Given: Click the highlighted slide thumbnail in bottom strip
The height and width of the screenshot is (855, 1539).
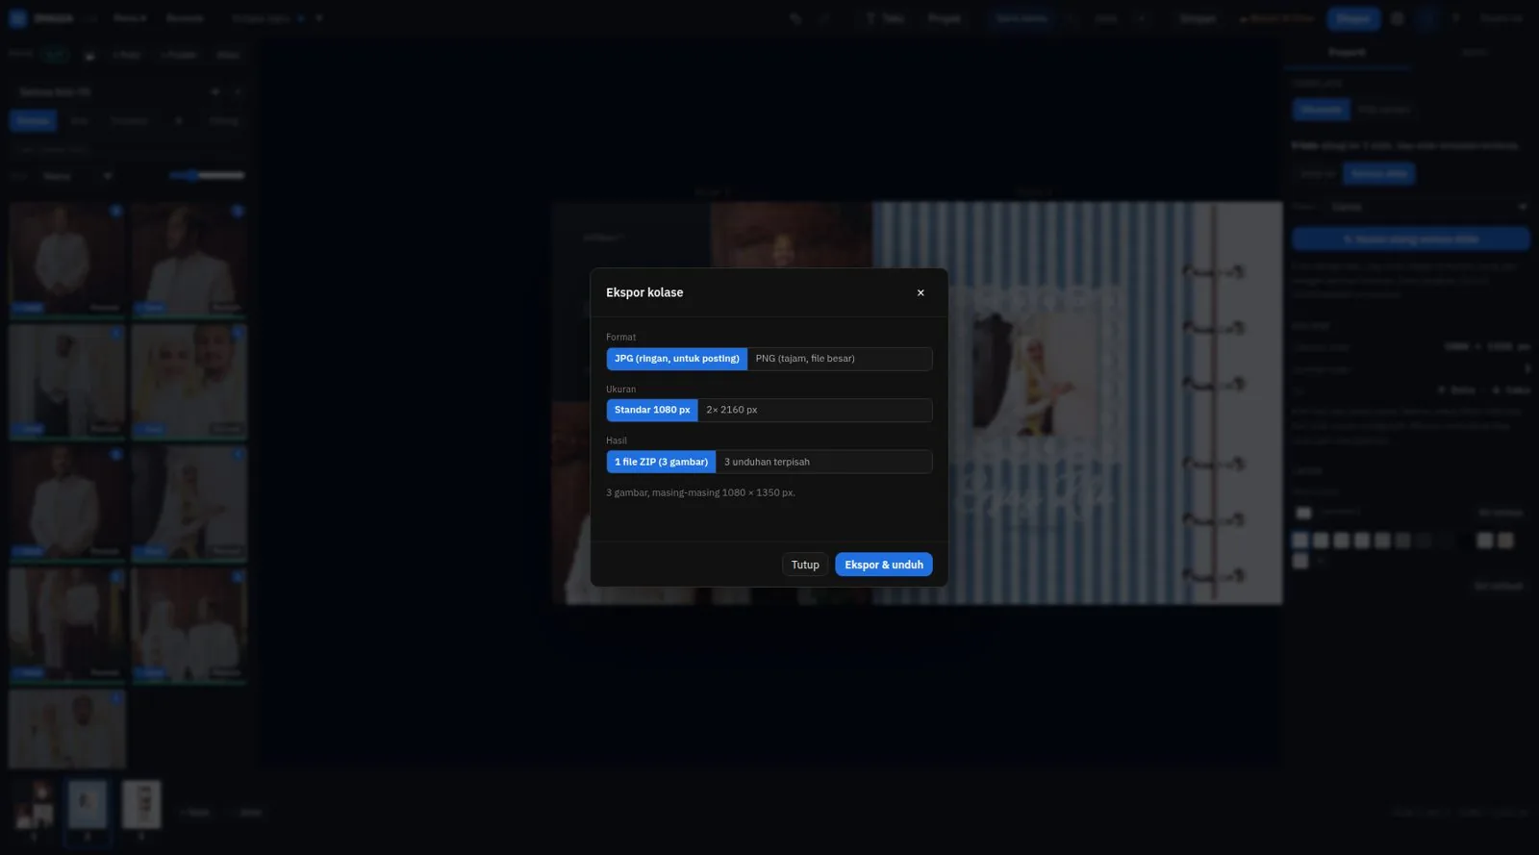Looking at the screenshot, I should click(x=88, y=805).
